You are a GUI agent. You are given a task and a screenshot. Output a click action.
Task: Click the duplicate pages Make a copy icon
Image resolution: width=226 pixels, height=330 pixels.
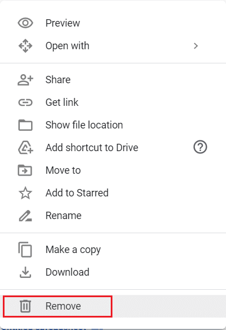(25, 250)
